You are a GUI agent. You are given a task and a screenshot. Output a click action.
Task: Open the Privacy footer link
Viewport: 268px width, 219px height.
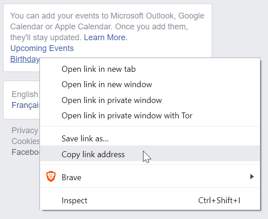point(25,130)
